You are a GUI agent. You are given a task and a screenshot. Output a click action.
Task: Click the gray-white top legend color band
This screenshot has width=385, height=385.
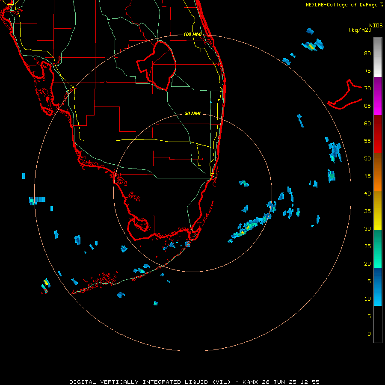pyautogui.click(x=378, y=57)
